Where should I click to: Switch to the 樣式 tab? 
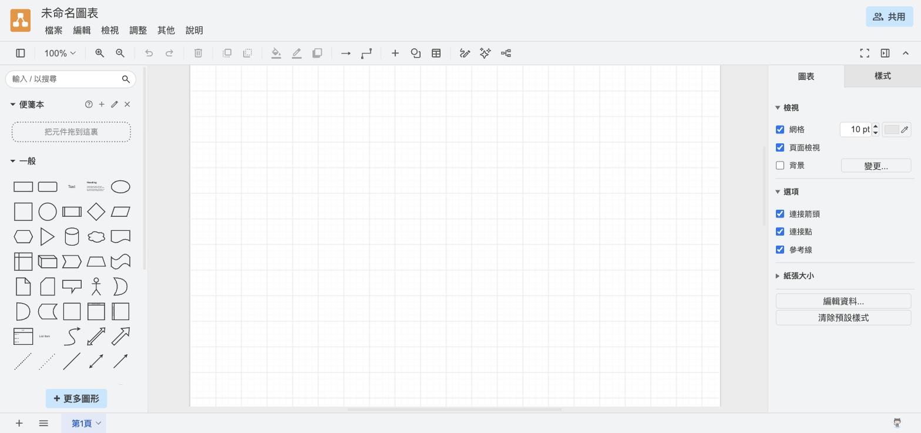coord(882,76)
